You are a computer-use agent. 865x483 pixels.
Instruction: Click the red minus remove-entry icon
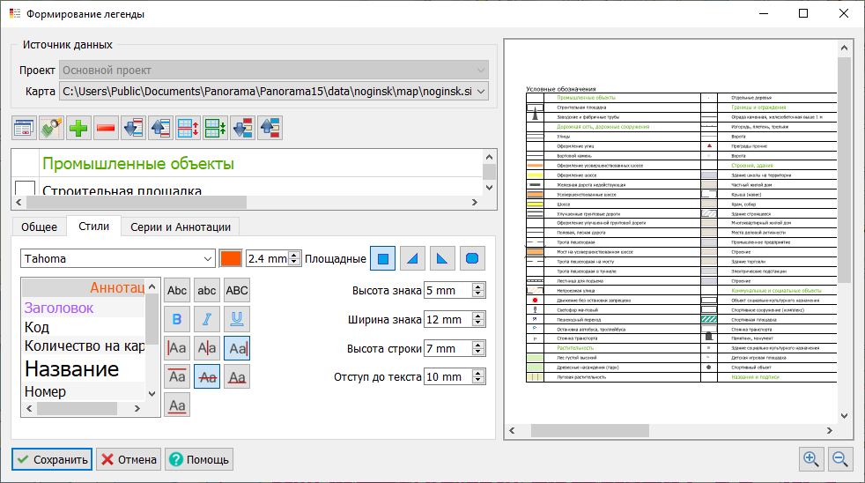106,128
